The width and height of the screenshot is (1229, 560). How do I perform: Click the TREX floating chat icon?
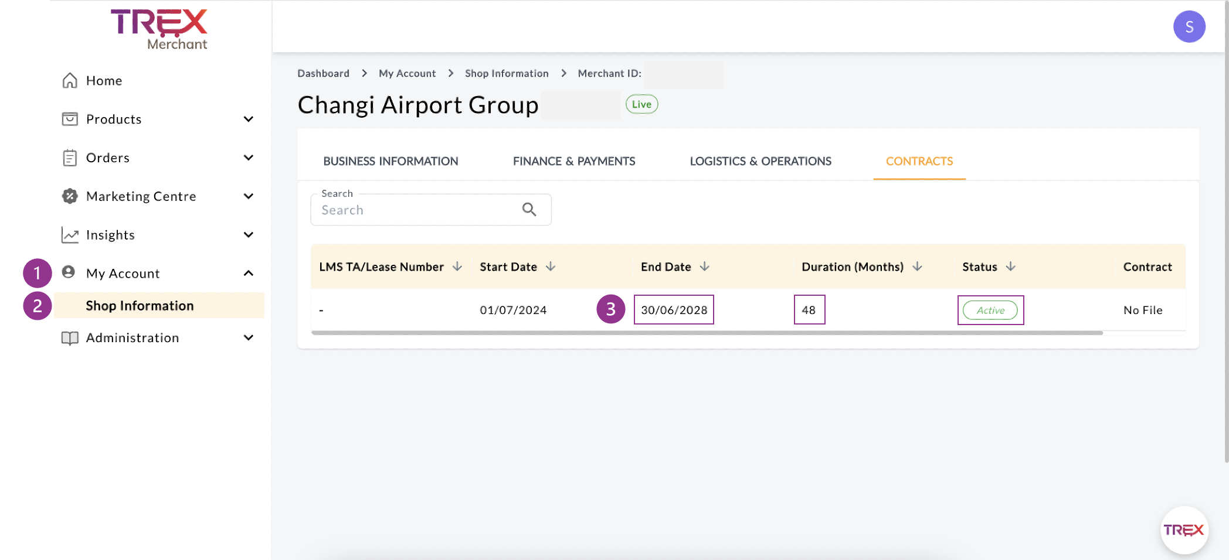pos(1183,530)
